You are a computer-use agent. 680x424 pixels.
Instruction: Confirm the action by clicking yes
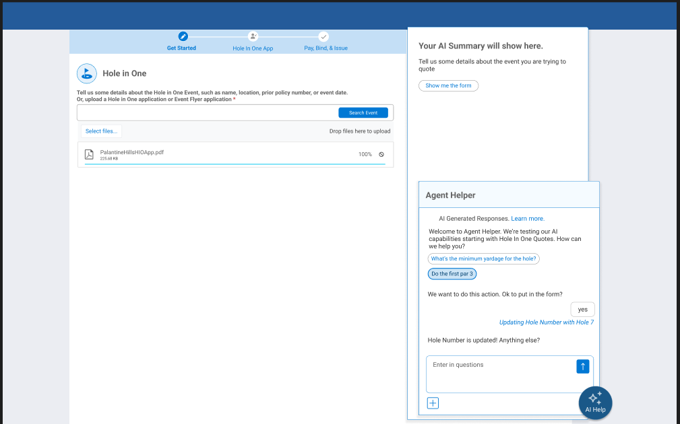click(582, 309)
